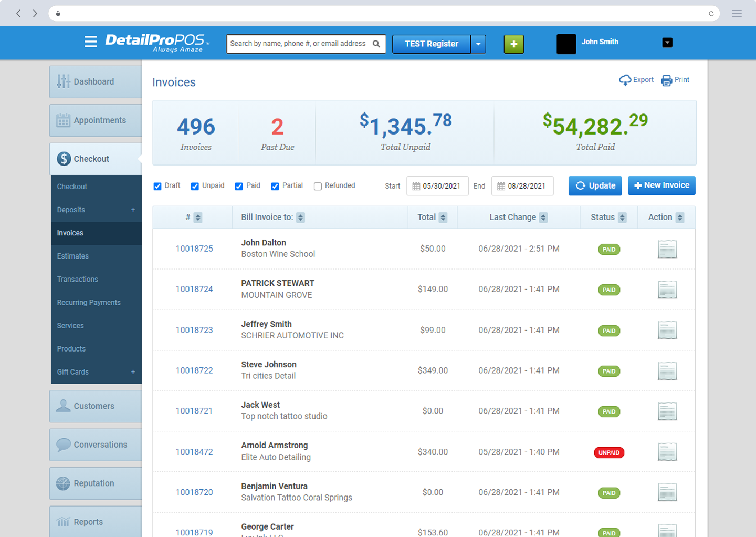Open Estimates in the Checkout submenu

point(73,256)
